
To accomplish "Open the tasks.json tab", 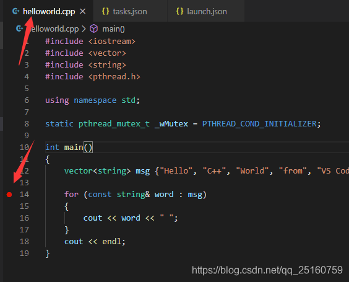I will pyautogui.click(x=130, y=11).
